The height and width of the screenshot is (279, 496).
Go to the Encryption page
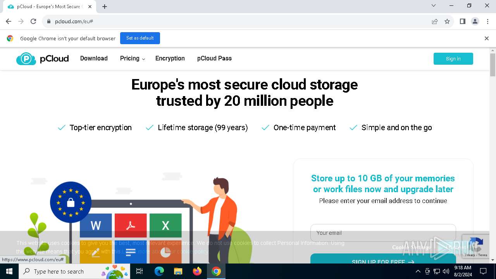[170, 59]
